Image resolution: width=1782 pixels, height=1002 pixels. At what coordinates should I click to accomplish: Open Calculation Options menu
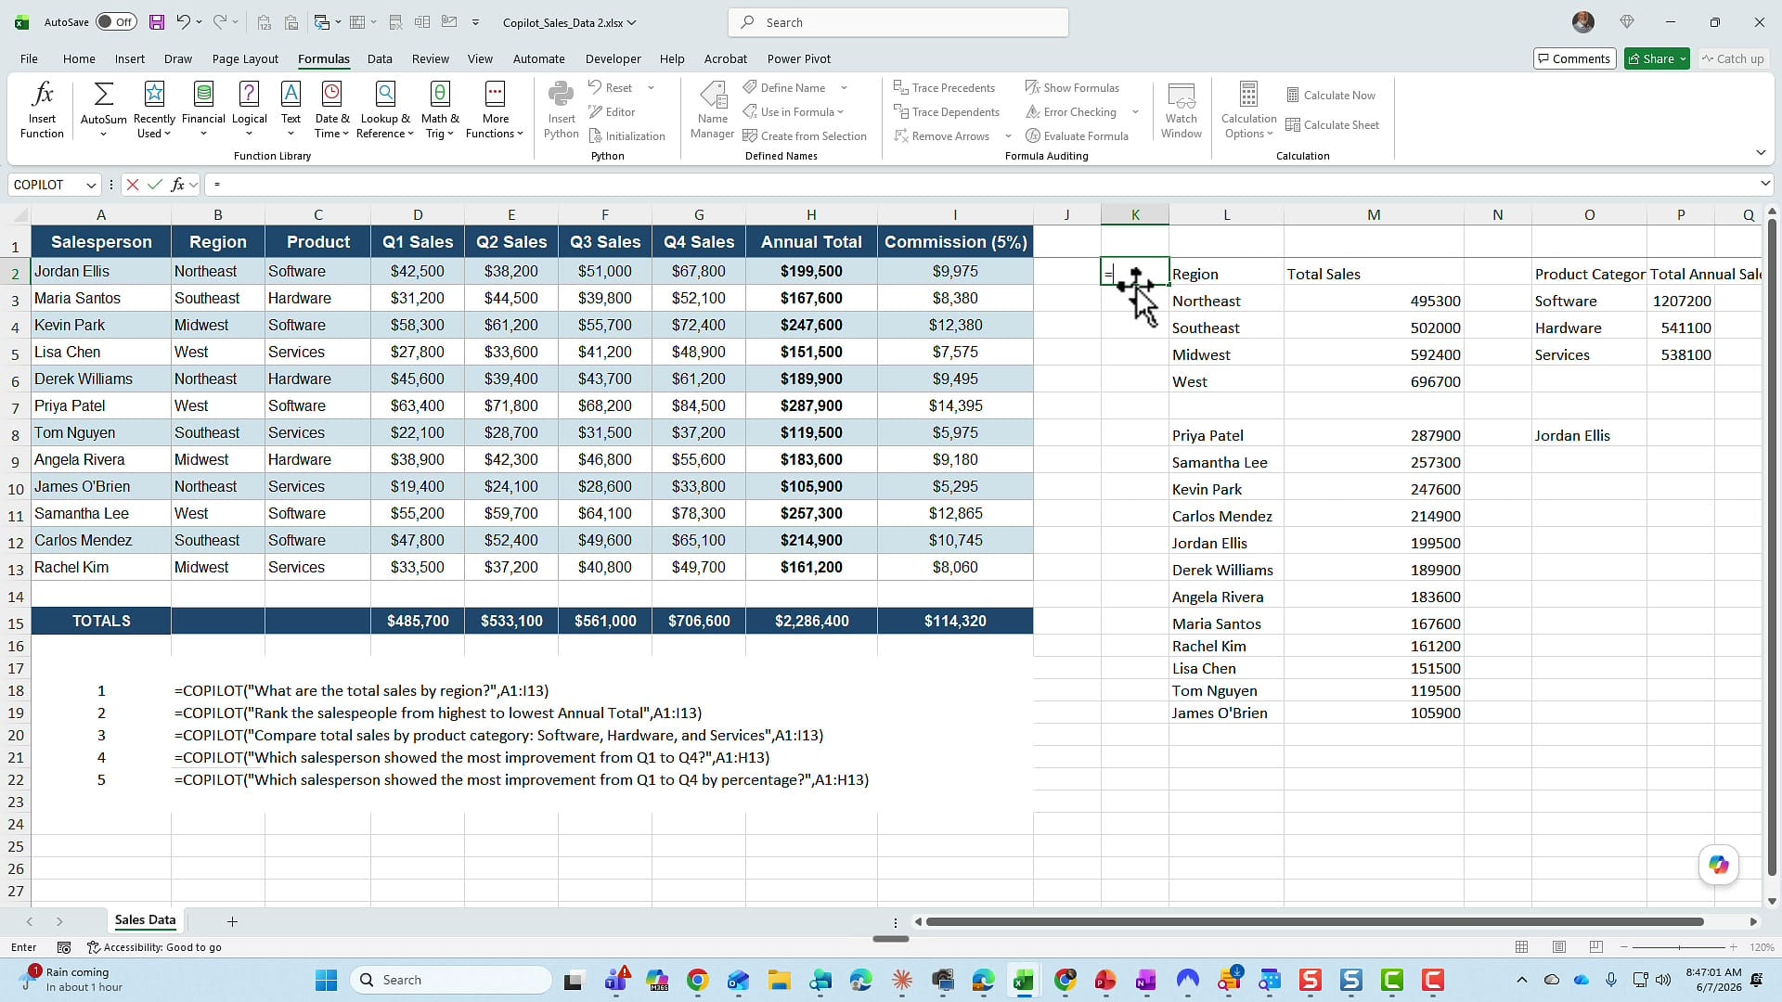pyautogui.click(x=1248, y=110)
